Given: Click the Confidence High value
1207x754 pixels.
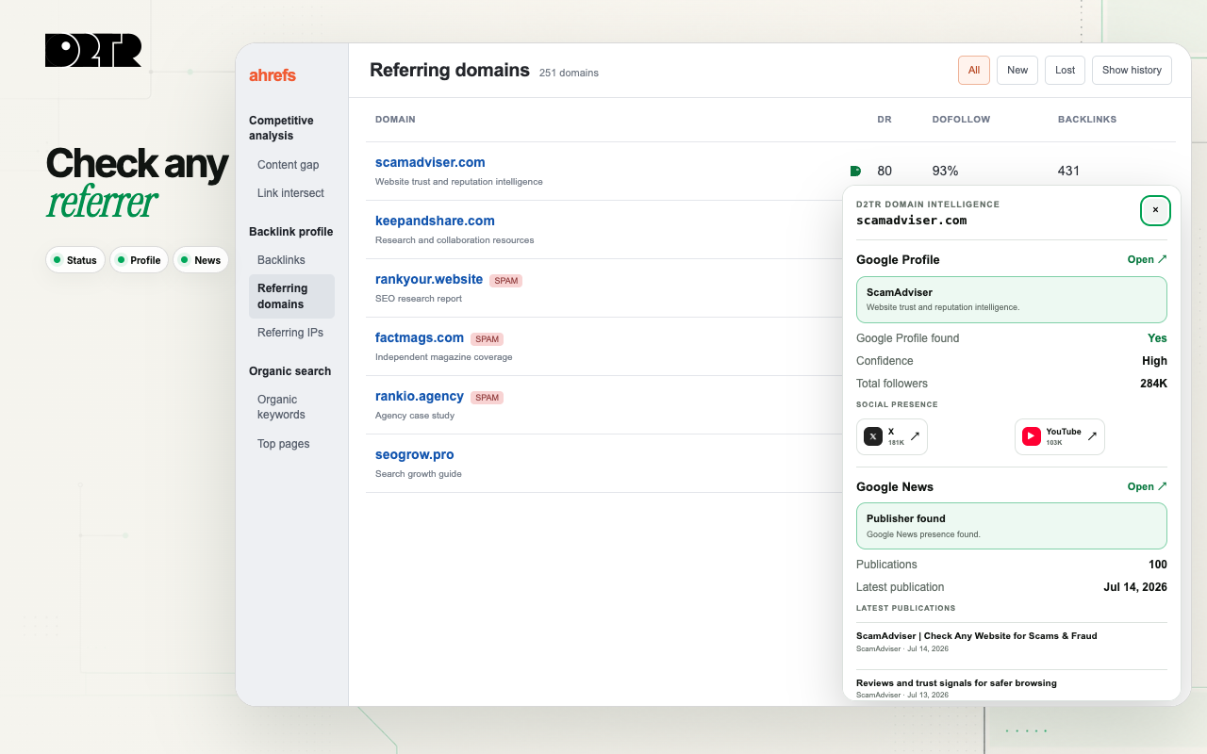Looking at the screenshot, I should click(x=1154, y=361).
